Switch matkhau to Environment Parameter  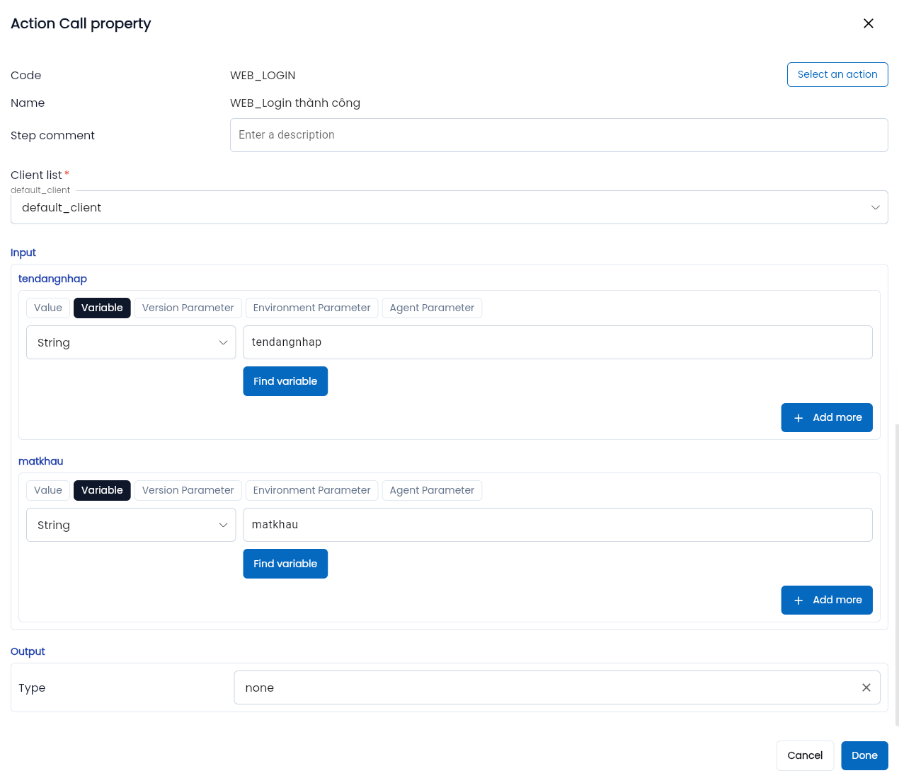coord(311,490)
